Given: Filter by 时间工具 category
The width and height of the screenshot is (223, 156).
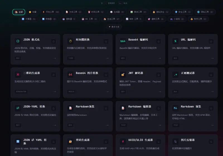Looking at the screenshot, I should coord(96,12).
